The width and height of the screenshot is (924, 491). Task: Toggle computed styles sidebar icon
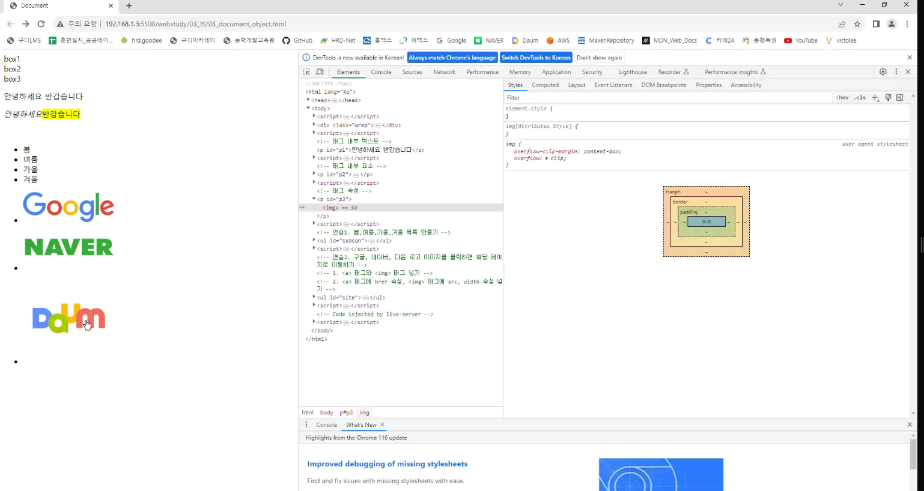click(x=899, y=97)
